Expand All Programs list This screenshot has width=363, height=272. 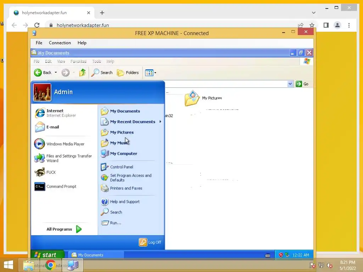(x=64, y=229)
